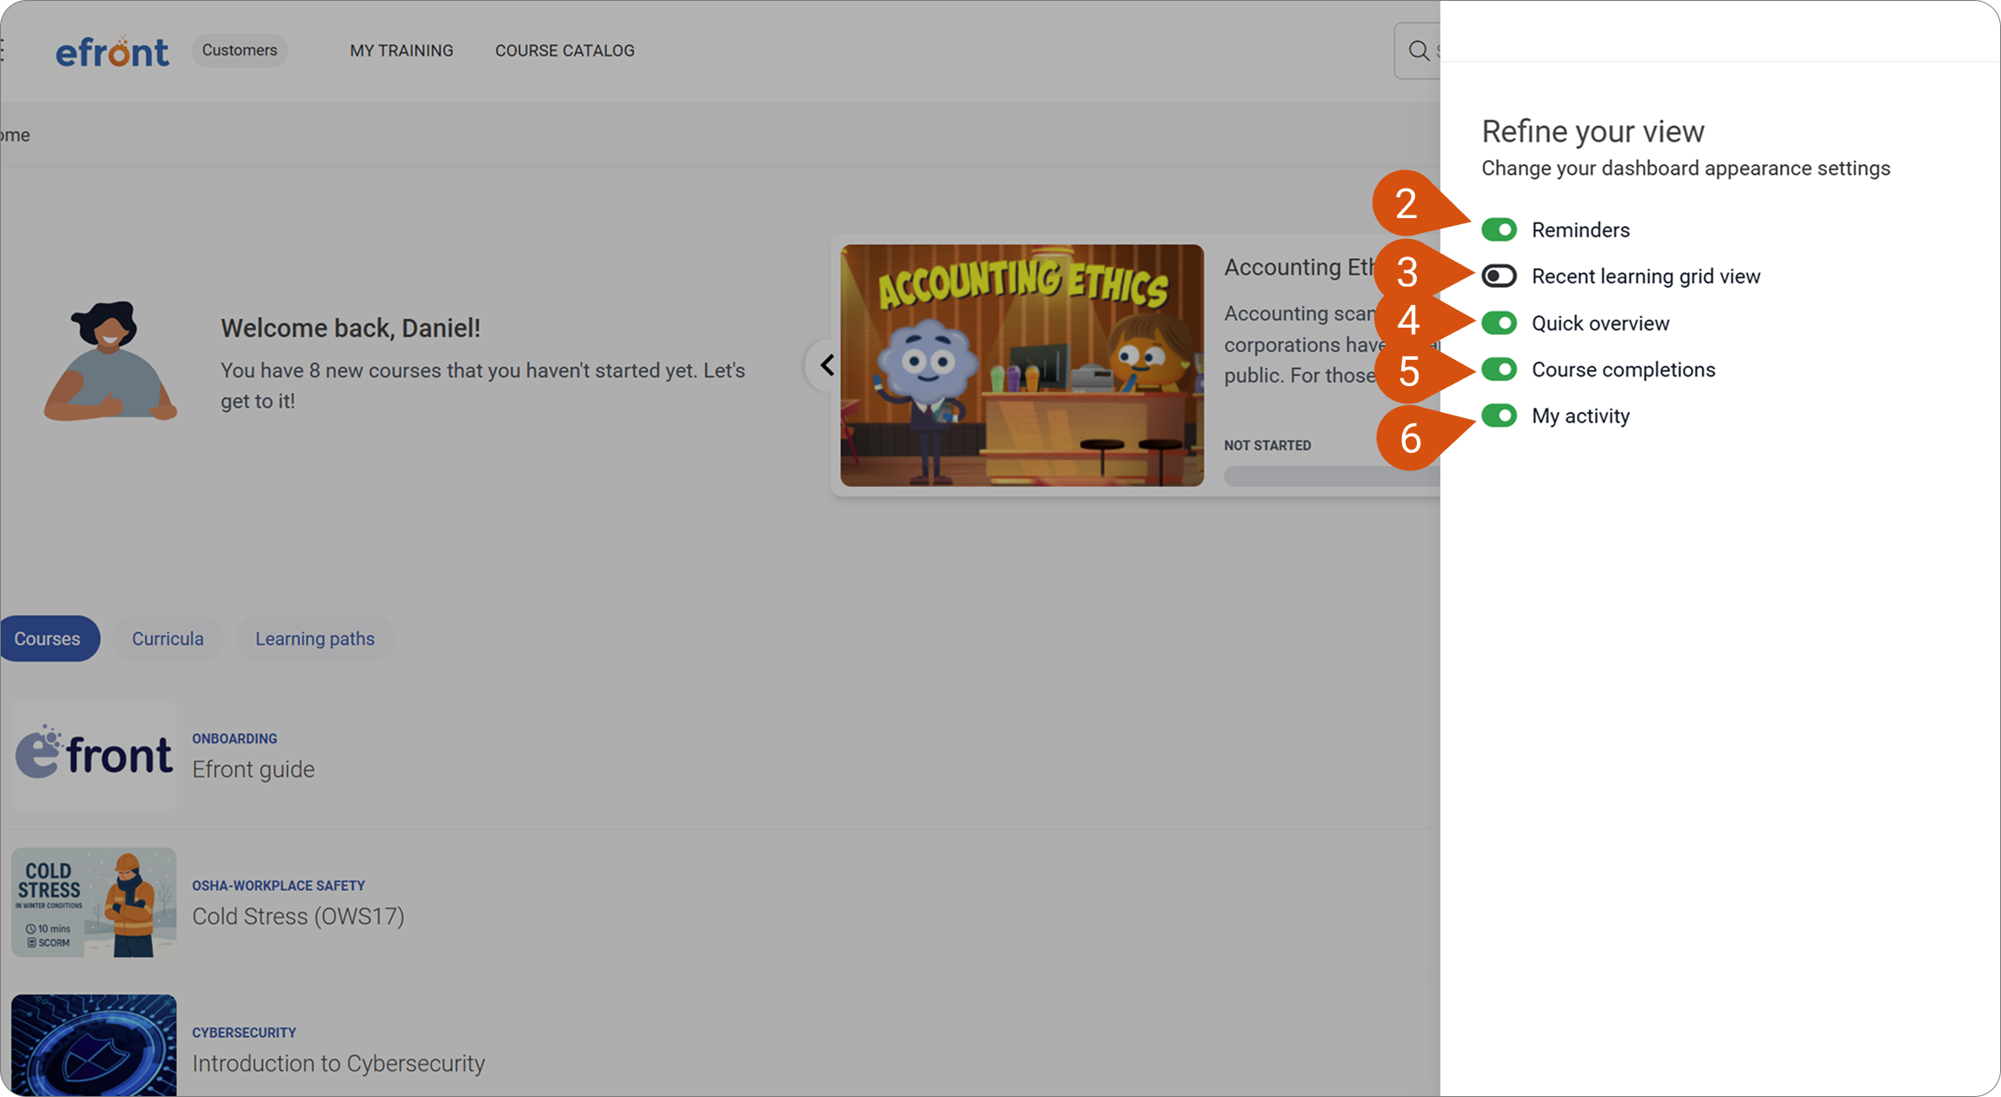Click the ONBOARDING category label

(x=235, y=739)
